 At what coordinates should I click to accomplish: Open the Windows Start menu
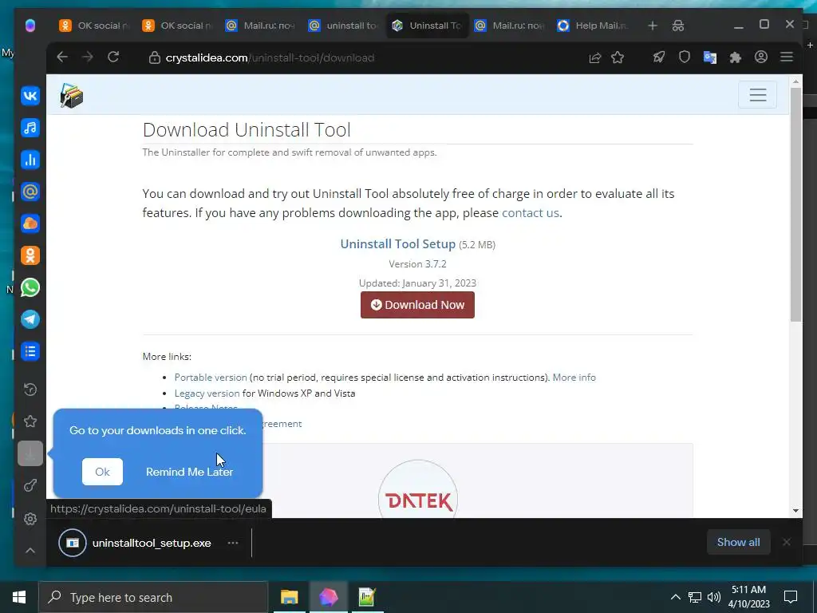(x=19, y=597)
